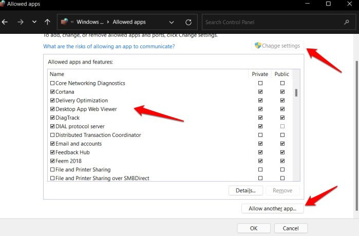359x236 pixels.
Task: Open the risks of allowing an app link
Action: click(109, 46)
